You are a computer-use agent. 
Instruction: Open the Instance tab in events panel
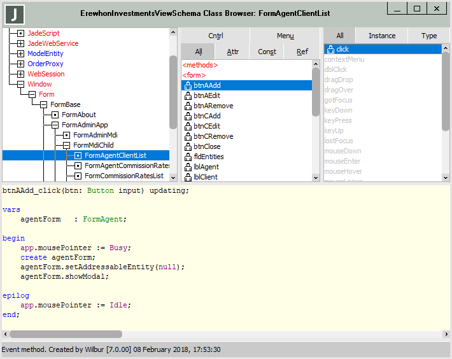[x=381, y=36]
